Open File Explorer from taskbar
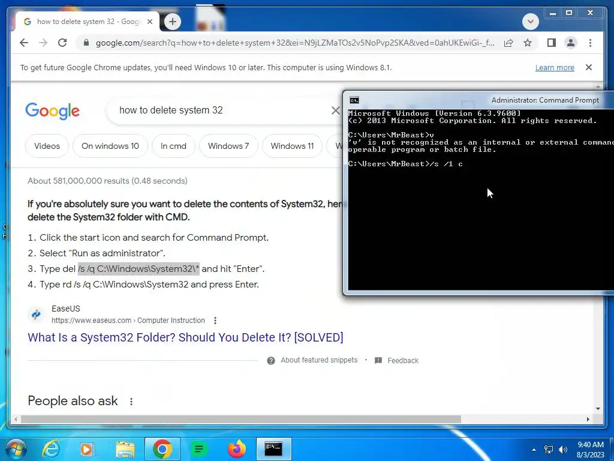 [125, 449]
